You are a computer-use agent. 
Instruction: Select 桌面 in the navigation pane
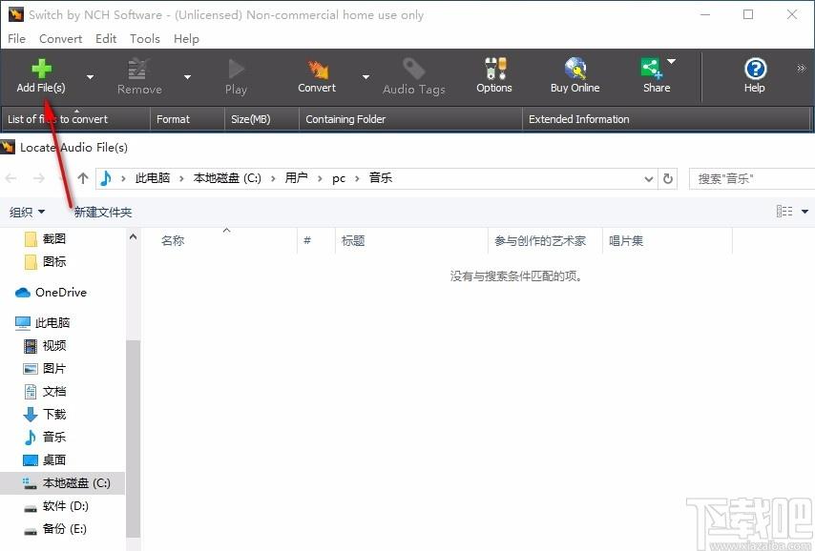pyautogui.click(x=46, y=459)
